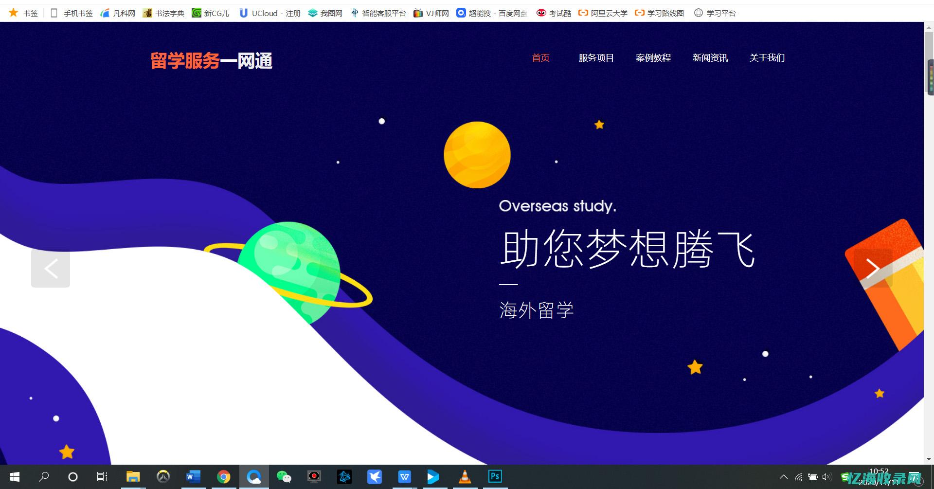This screenshot has width=934, height=489.
Task: Open Microsoft Word from the taskbar
Action: pos(194,477)
